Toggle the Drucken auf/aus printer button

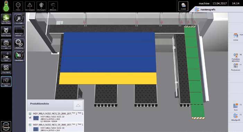click(x=6, y=44)
